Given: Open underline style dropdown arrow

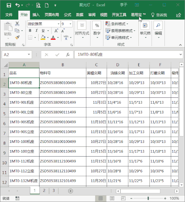Looking at the screenshot, I should point(48,31).
